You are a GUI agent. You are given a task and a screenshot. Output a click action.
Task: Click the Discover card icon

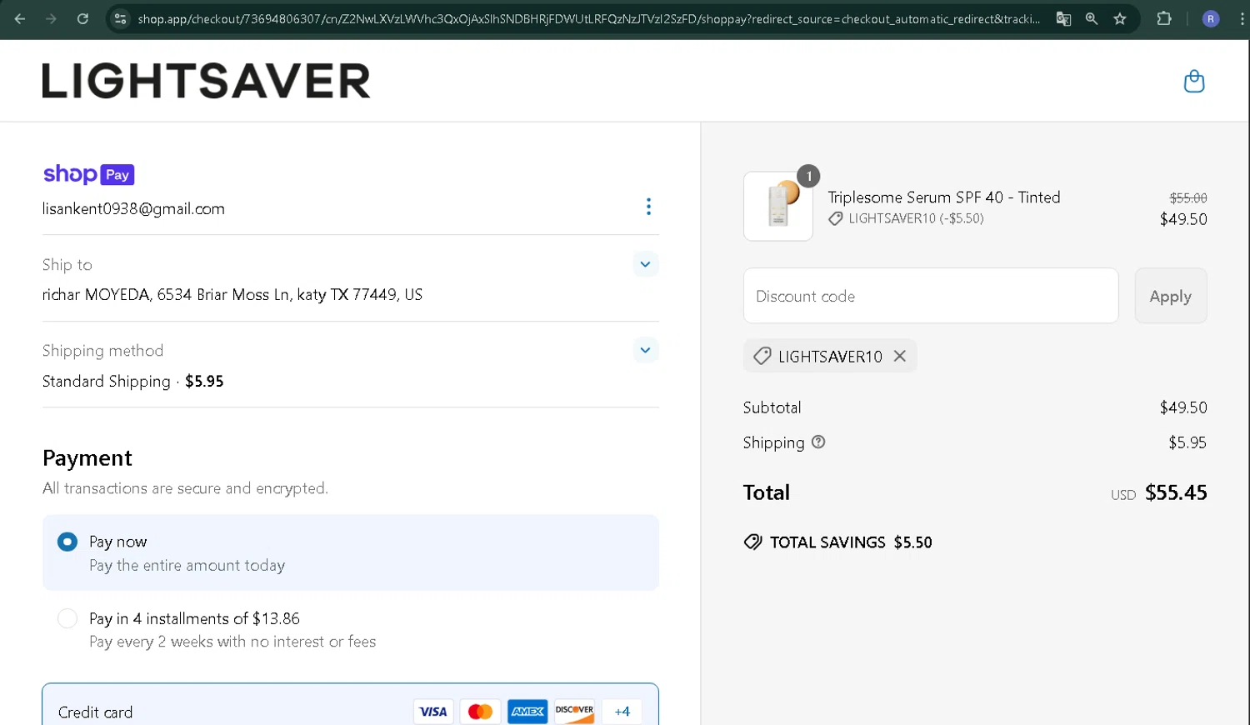coord(574,712)
